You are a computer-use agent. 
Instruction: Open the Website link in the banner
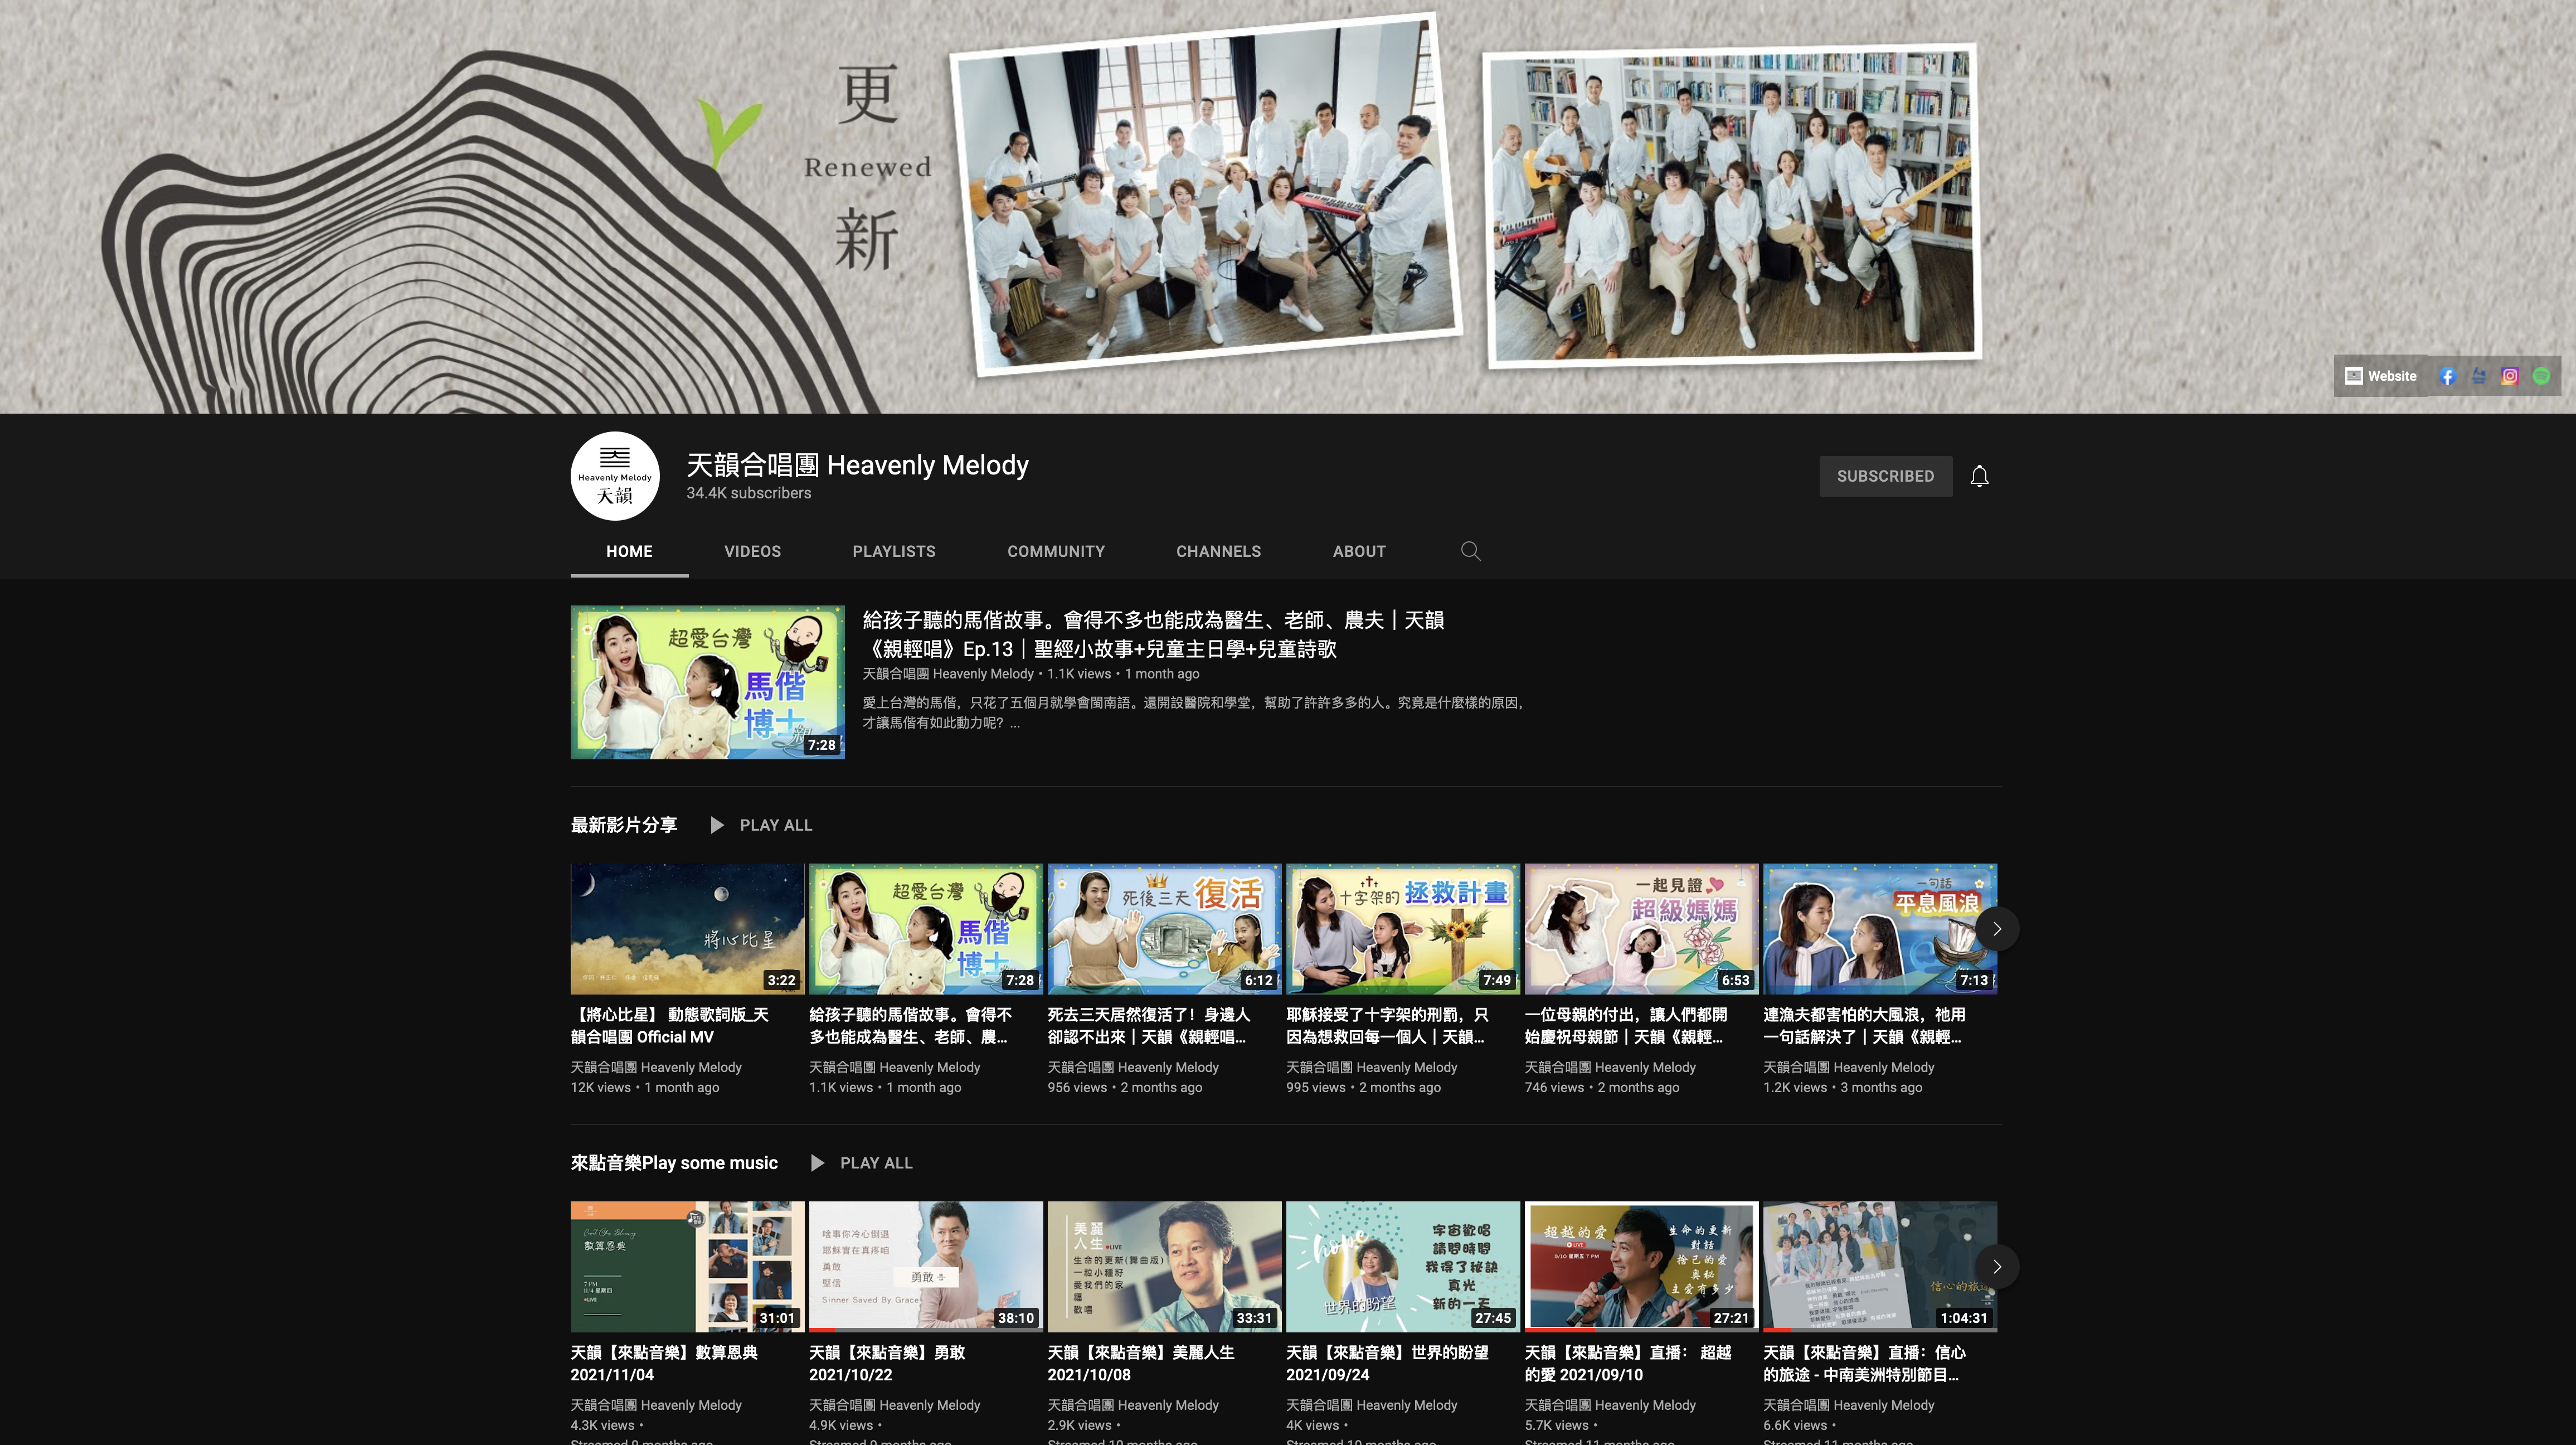pos(2380,376)
